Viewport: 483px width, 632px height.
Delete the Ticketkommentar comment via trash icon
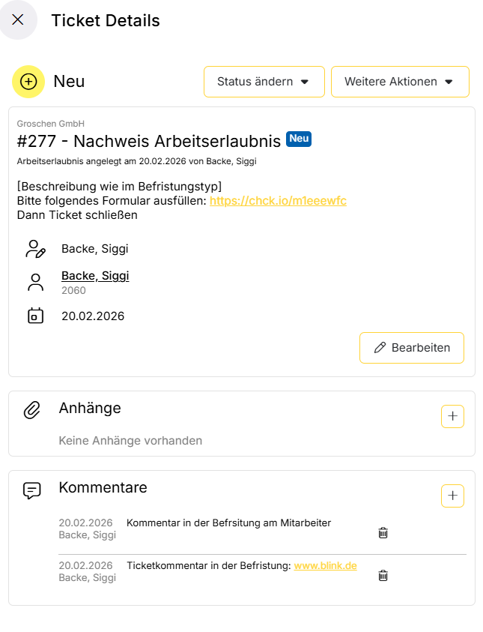(x=383, y=576)
